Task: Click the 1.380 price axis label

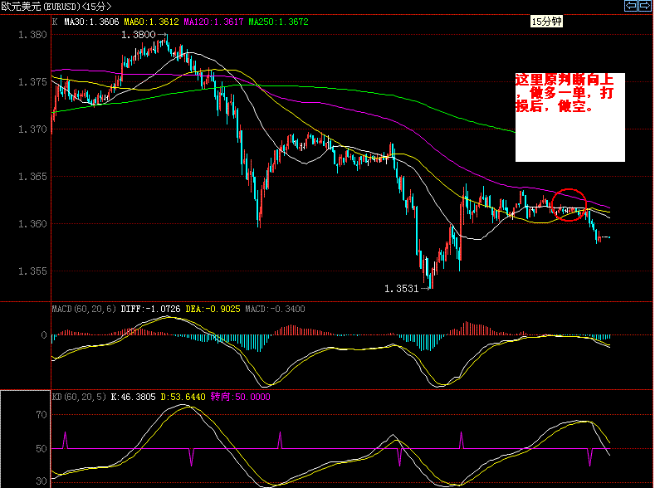Action: point(32,35)
